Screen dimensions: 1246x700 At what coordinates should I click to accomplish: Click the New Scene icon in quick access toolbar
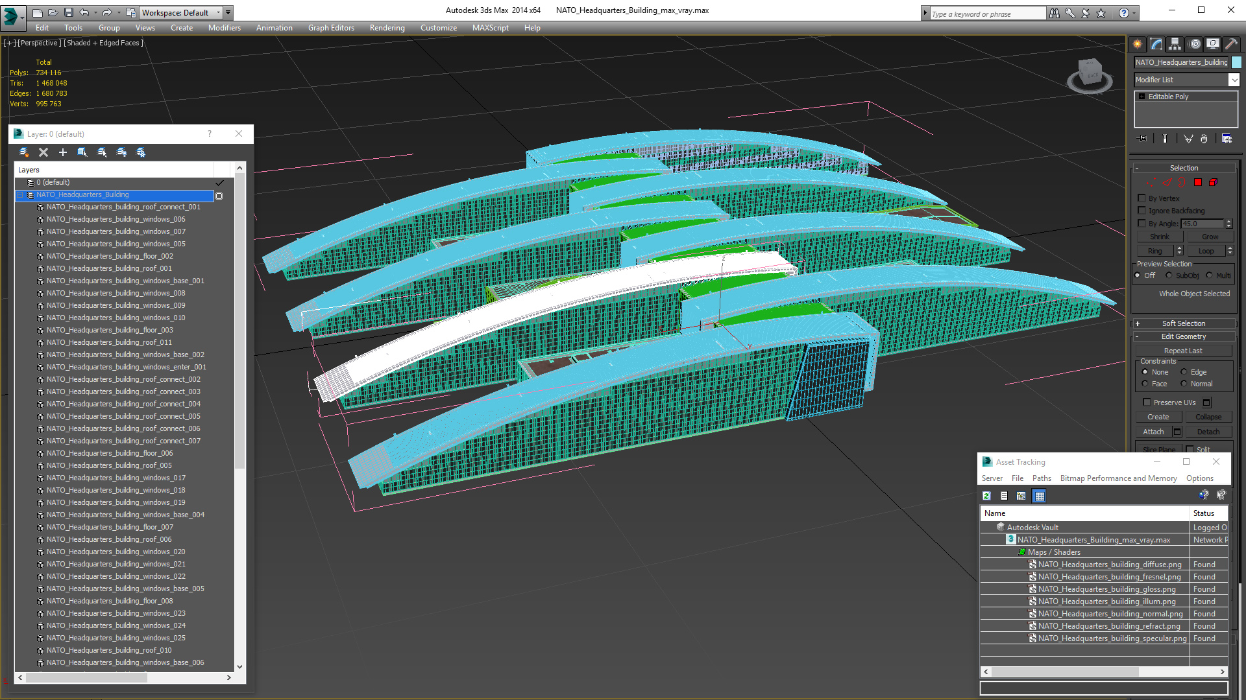click(38, 12)
